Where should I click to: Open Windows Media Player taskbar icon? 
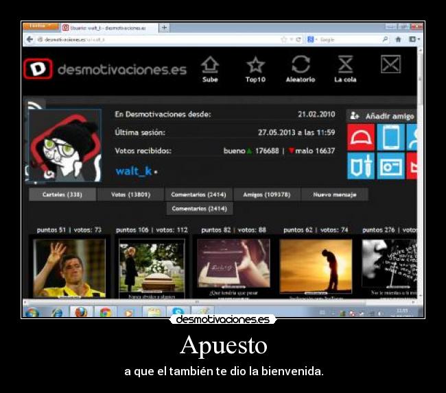pyautogui.click(x=128, y=313)
